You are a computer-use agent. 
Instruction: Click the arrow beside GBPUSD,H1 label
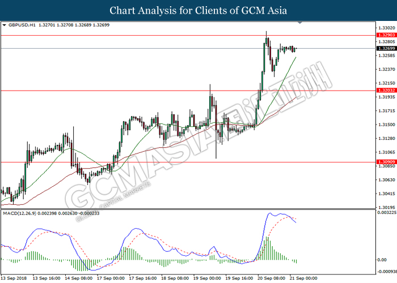(4, 25)
